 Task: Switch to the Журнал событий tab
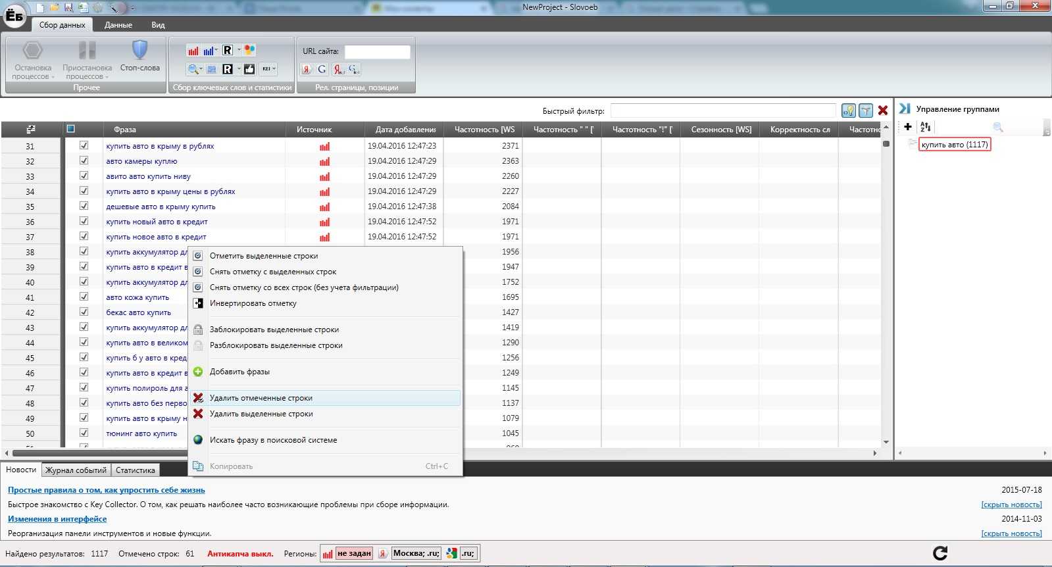(76, 470)
